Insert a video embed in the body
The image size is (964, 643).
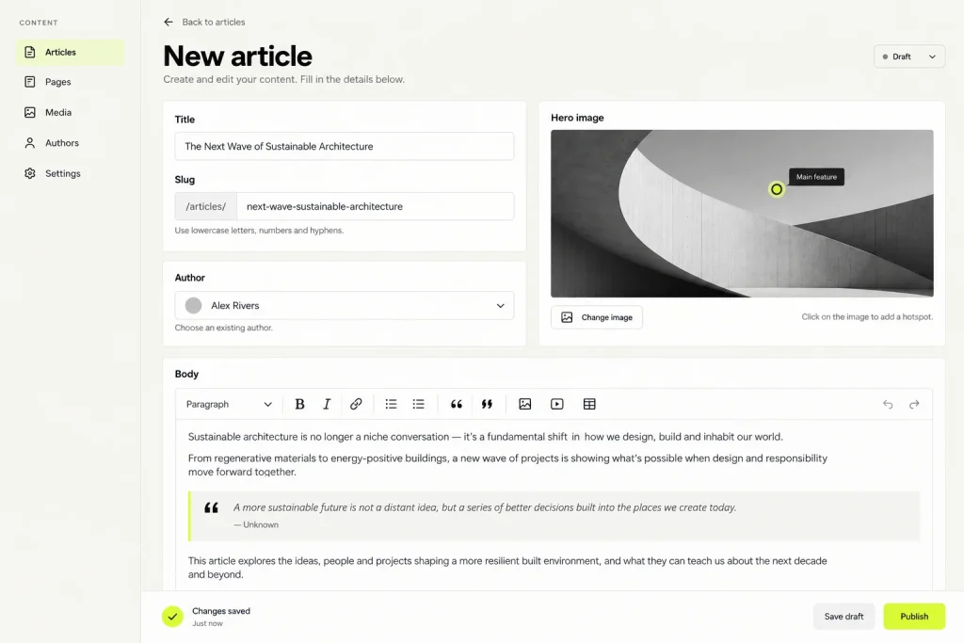pyautogui.click(x=557, y=404)
